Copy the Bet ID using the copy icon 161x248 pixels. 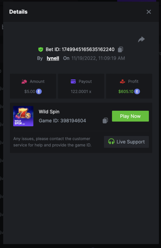click(x=121, y=49)
